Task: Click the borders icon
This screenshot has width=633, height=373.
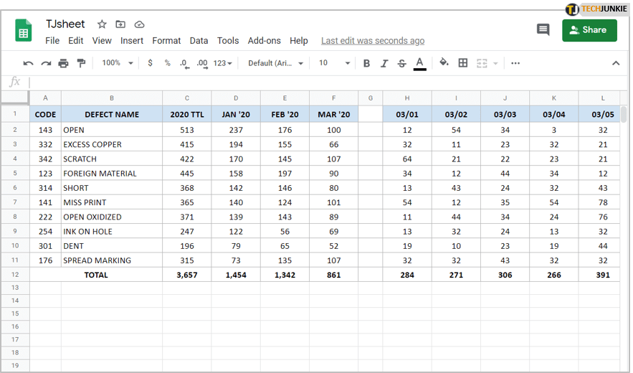Action: pos(463,63)
